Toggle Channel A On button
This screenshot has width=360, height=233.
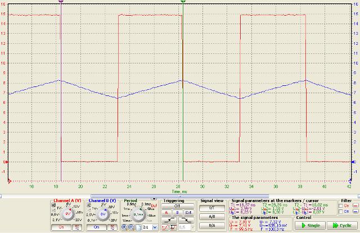point(60,227)
